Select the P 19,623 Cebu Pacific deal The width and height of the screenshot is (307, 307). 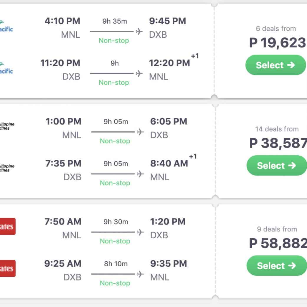[x=276, y=65]
